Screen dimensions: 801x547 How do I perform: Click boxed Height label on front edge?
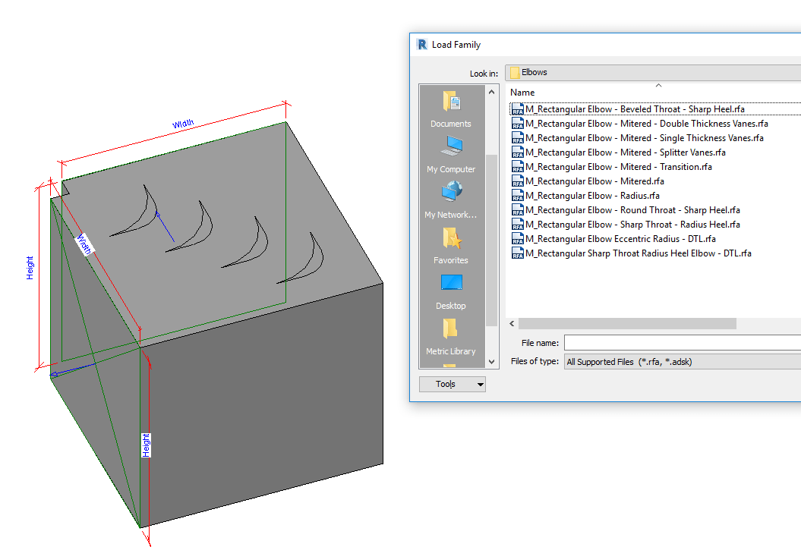point(146,445)
